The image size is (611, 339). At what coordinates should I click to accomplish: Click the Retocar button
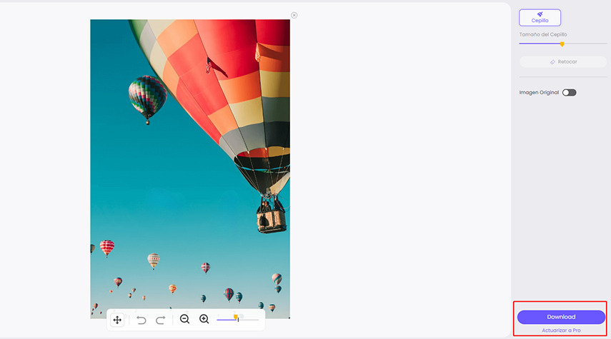point(563,62)
